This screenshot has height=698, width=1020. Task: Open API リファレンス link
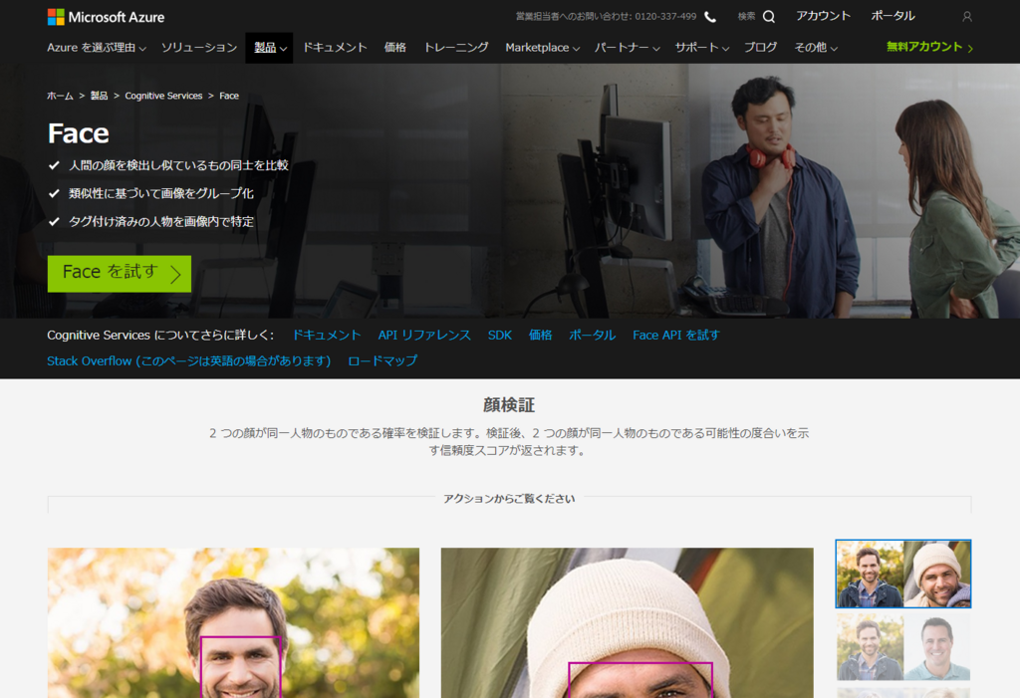coord(424,335)
